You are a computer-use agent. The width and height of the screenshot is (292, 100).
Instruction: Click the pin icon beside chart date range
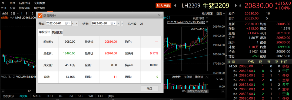[207, 22]
